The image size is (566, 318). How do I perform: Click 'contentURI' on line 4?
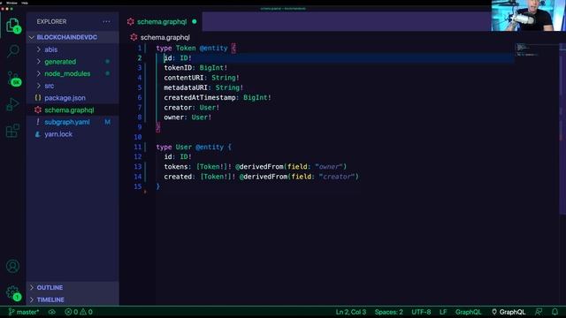tap(183, 78)
